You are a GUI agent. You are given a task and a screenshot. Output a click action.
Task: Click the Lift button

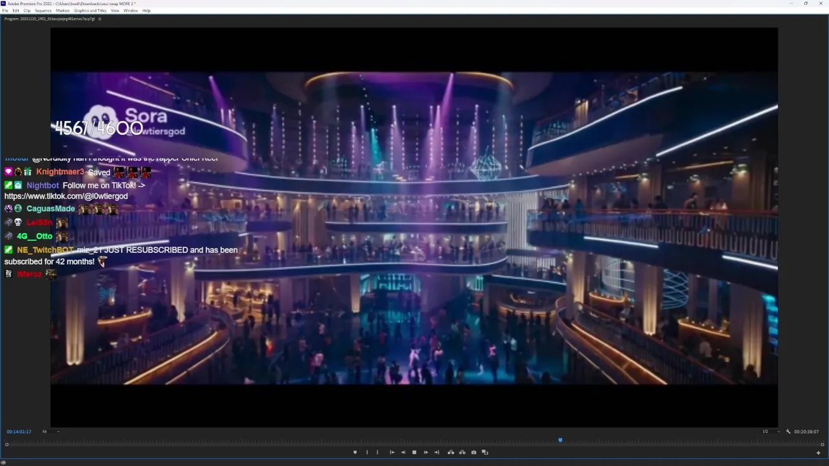pyautogui.click(x=451, y=452)
